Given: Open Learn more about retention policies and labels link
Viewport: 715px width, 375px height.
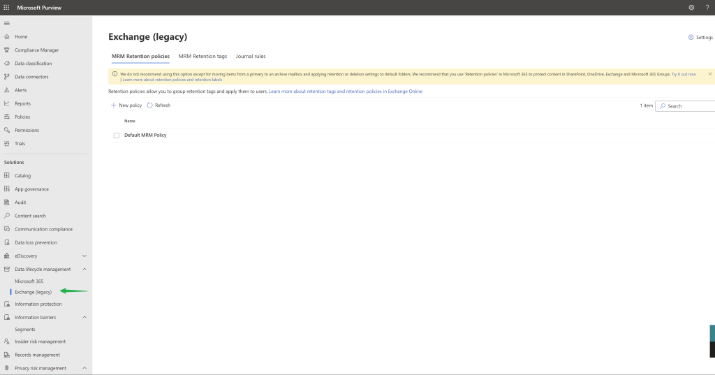Looking at the screenshot, I should (172, 80).
